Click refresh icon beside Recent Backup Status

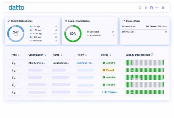tap(9, 21)
